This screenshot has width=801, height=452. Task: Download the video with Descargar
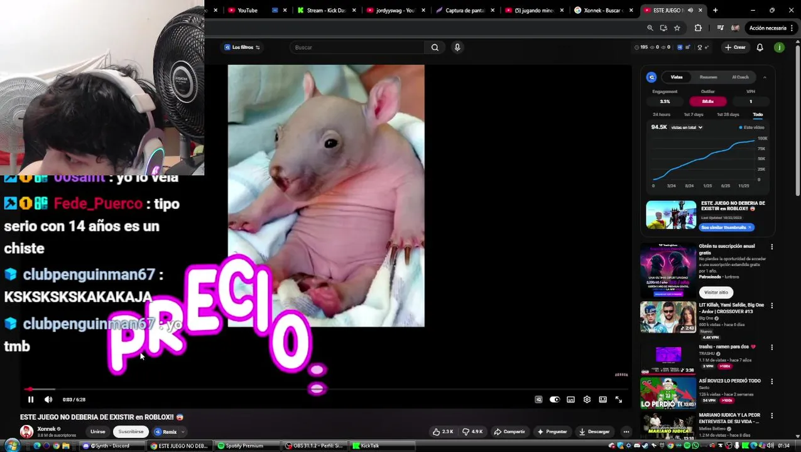[x=594, y=431]
